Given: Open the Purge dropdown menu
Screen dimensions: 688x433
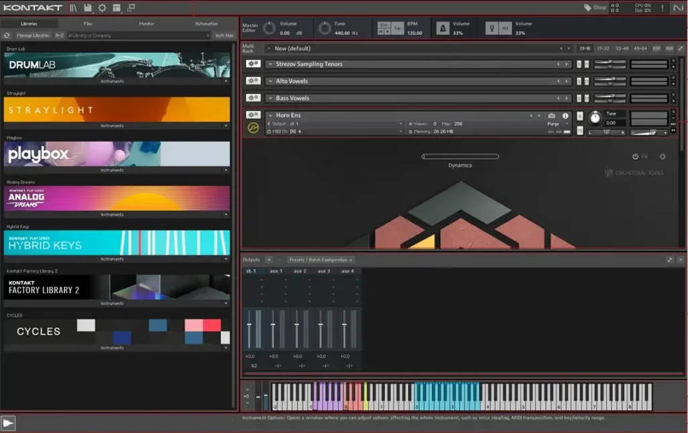Looking at the screenshot, I should point(558,124).
